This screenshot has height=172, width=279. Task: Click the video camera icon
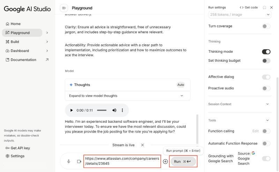(x=79, y=162)
